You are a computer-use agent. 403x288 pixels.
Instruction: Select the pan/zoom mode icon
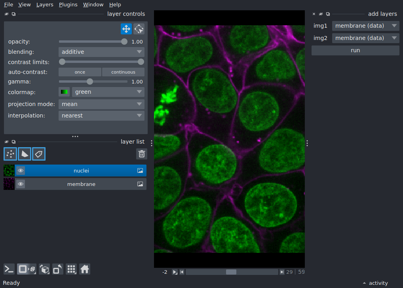126,29
